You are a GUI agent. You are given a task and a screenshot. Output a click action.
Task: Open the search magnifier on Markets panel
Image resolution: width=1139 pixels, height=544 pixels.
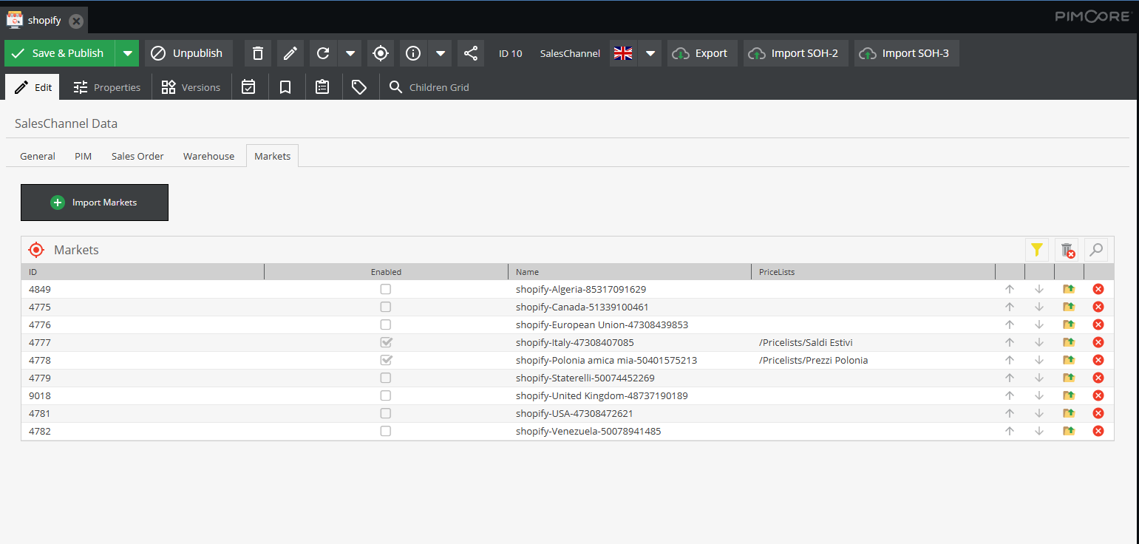[x=1096, y=250]
